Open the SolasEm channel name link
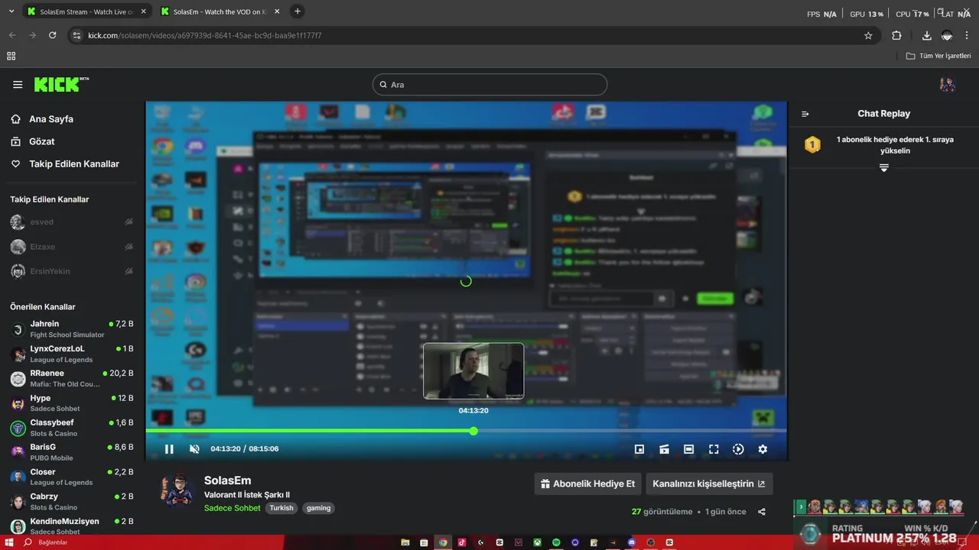This screenshot has width=979, height=550. 227,480
